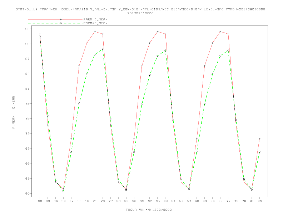The width and height of the screenshot is (283, 219).
Task: Click y-axis tick label 93
Action: coord(28,29)
